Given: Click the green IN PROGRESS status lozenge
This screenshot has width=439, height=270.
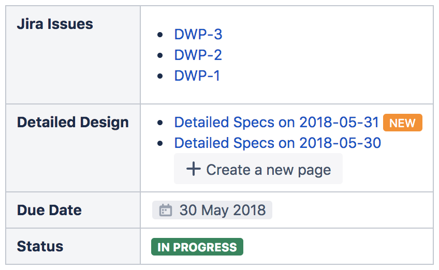Looking at the screenshot, I should (x=197, y=247).
